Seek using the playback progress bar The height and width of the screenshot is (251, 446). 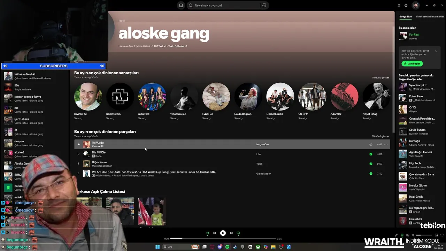[x=223, y=239]
